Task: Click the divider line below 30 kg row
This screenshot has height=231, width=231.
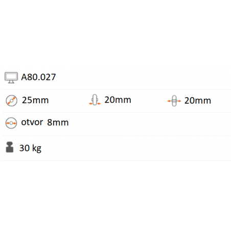Action: point(116,160)
